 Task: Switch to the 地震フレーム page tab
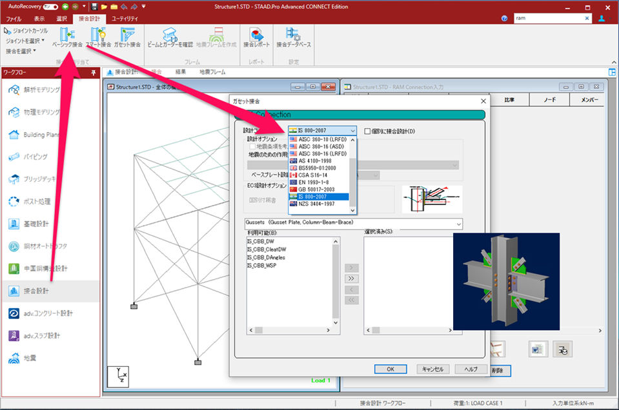(212, 72)
